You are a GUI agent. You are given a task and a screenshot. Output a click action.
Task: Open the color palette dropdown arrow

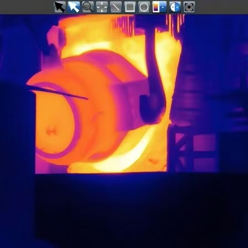(x=163, y=7)
